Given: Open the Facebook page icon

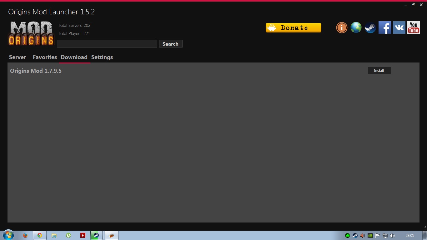Looking at the screenshot, I should [x=385, y=27].
